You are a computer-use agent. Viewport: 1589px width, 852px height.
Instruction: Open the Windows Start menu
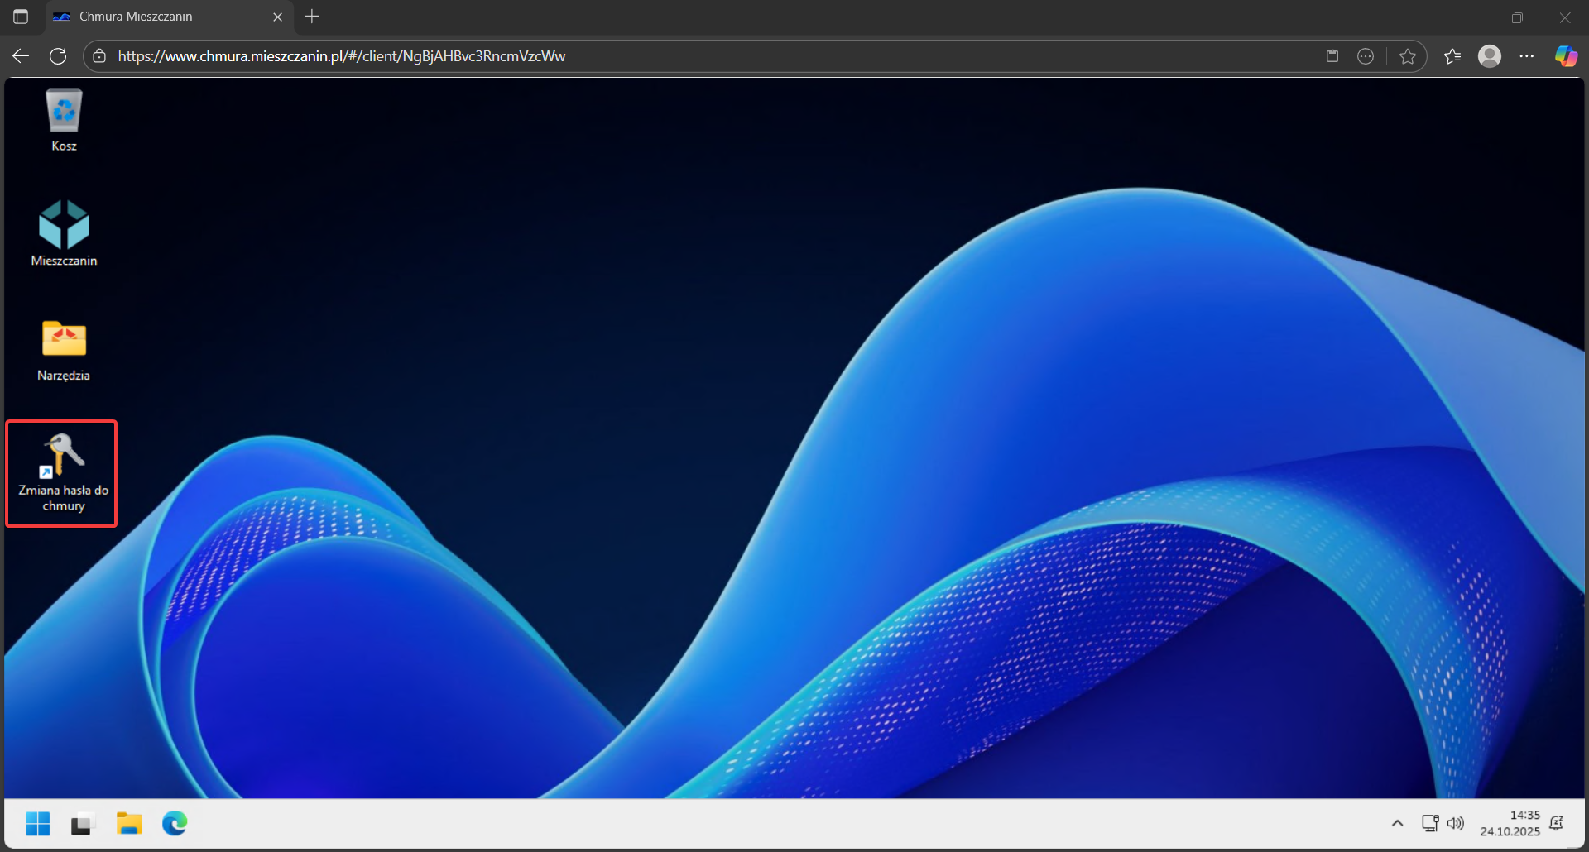point(38,823)
